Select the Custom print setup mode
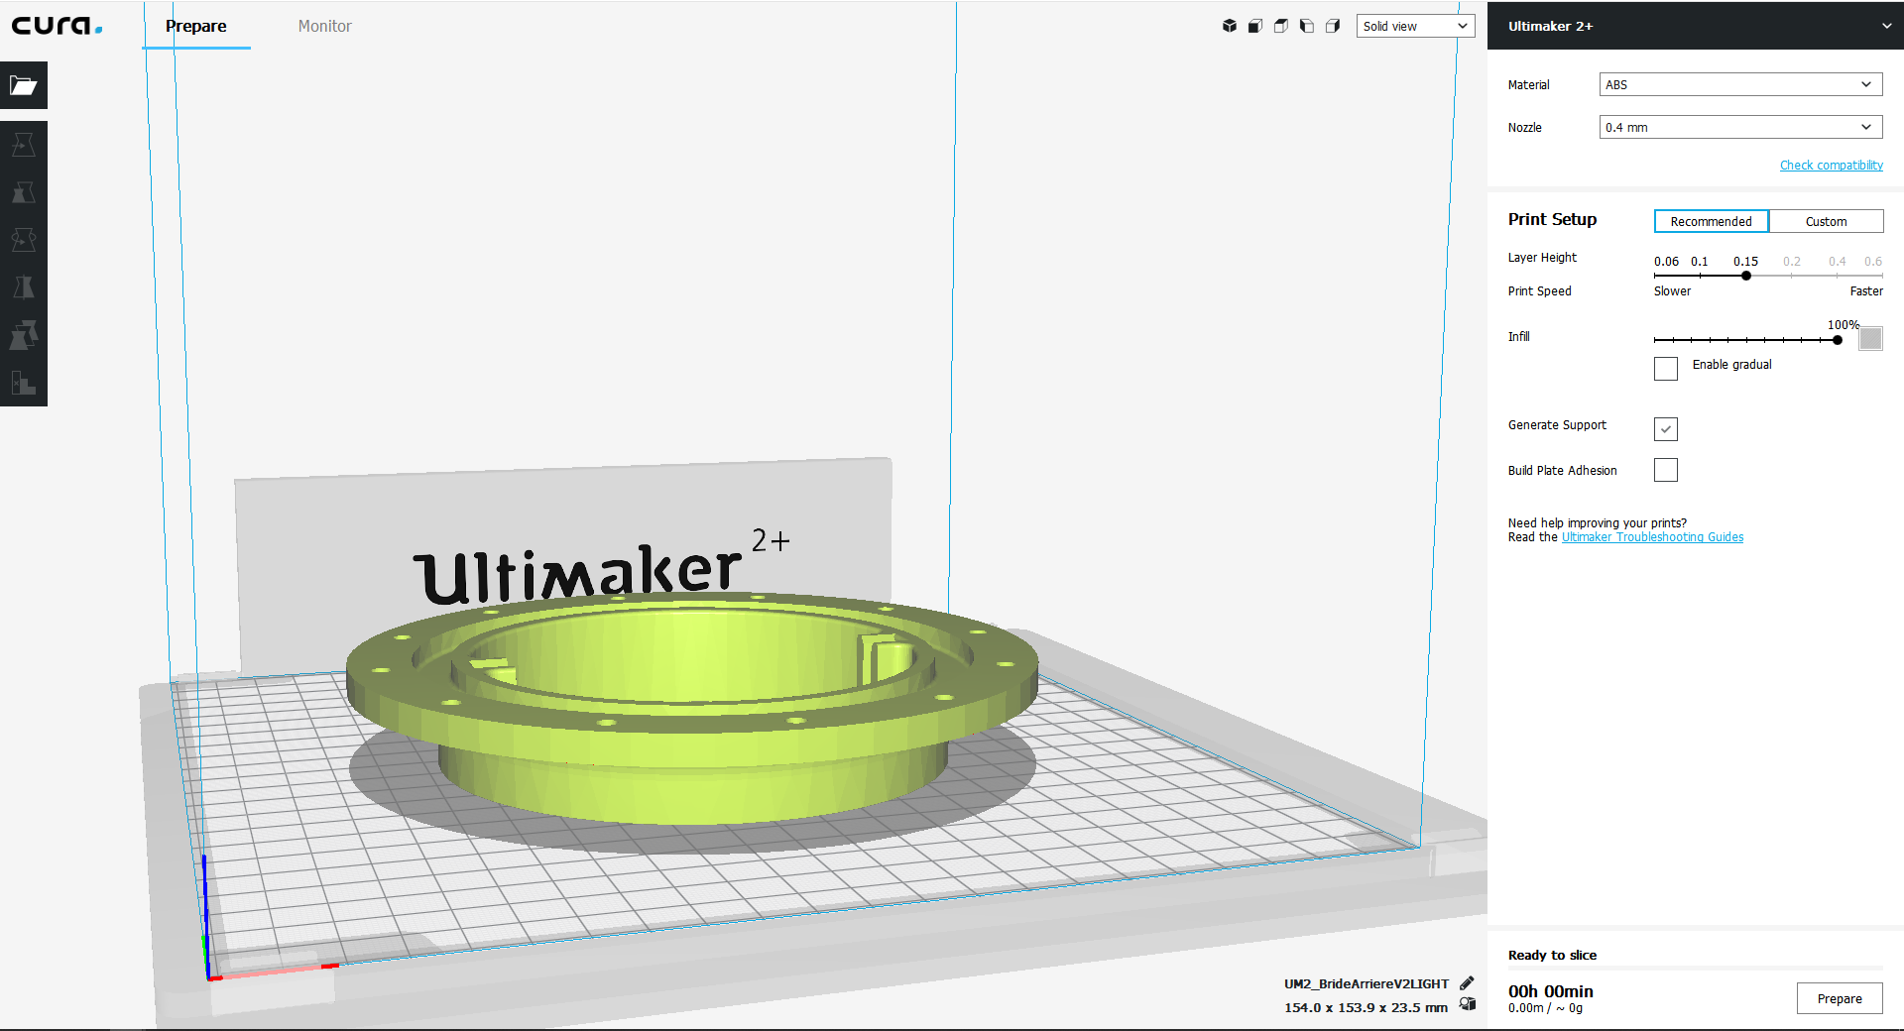The height and width of the screenshot is (1031, 1904). tap(1826, 221)
